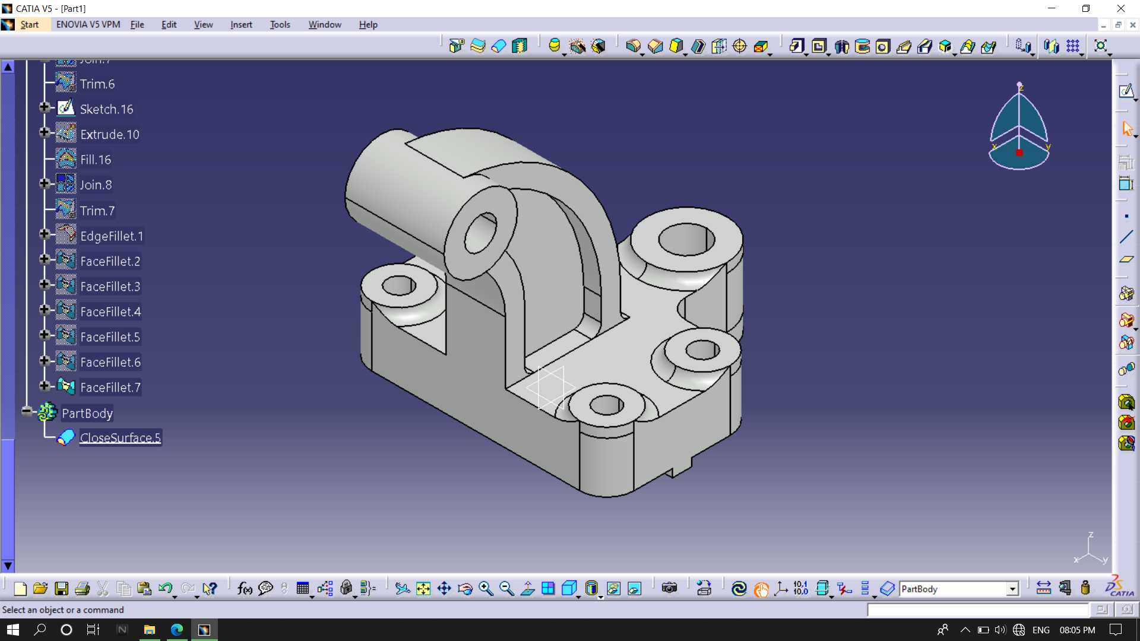Viewport: 1140px width, 641px height.
Task: Click the Measure Between ruler icon
Action: [1043, 588]
